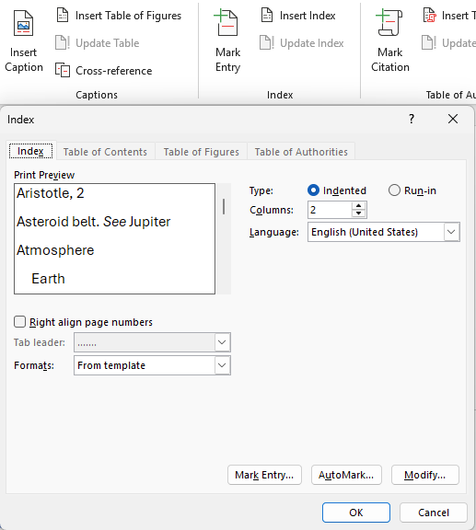Click the Mark Citation ribbon icon
Image resolution: width=476 pixels, height=530 pixels.
click(389, 23)
